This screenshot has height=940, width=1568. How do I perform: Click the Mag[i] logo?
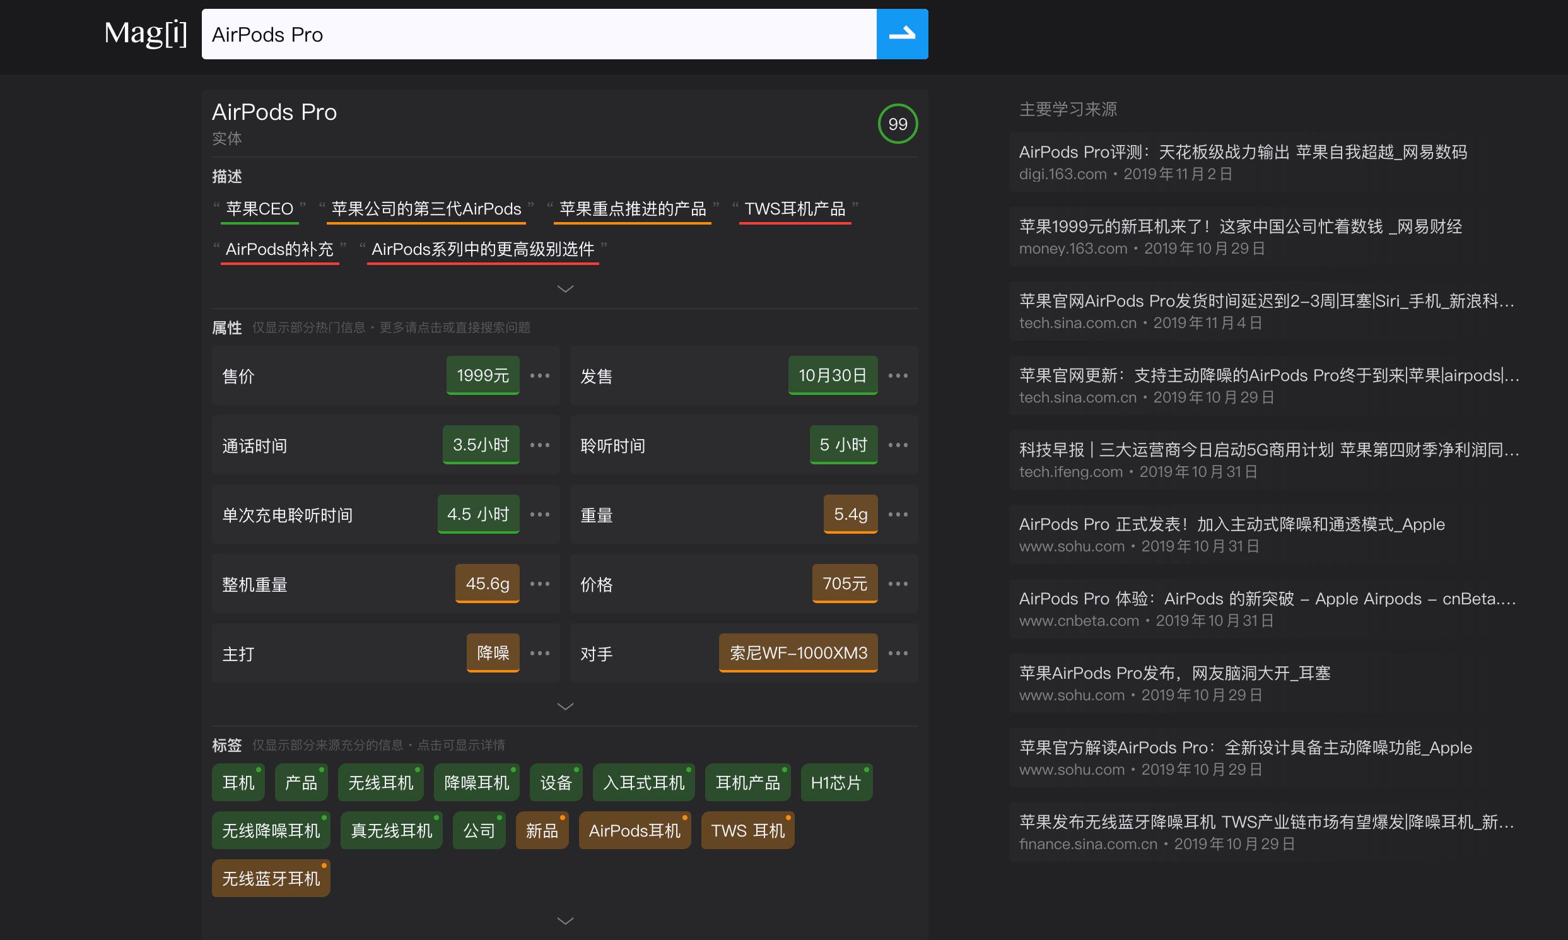click(146, 35)
